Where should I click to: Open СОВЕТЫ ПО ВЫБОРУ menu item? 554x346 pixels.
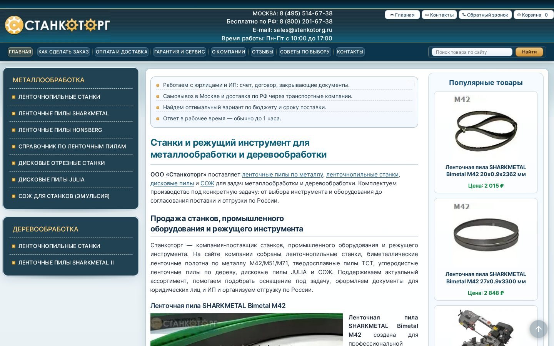pyautogui.click(x=305, y=52)
